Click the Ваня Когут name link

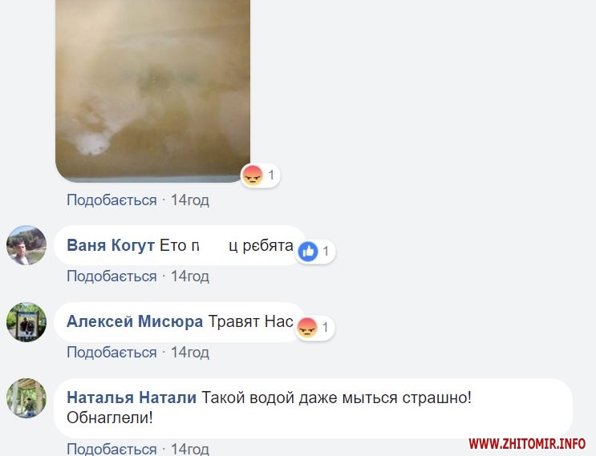pos(111,246)
